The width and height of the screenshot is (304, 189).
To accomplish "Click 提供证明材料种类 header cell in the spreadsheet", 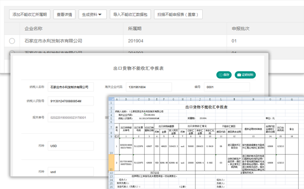I will point(253,129).
